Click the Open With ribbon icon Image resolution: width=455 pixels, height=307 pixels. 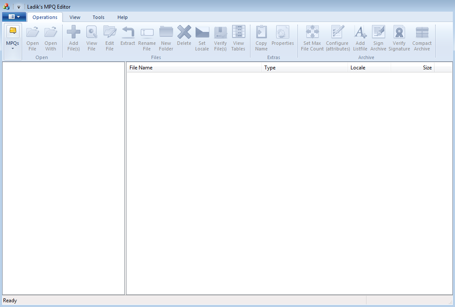point(51,32)
